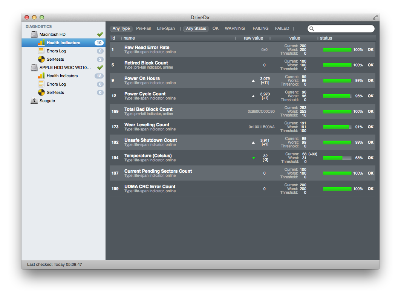Filter indicators by OK status
401x299 pixels.
point(216,28)
